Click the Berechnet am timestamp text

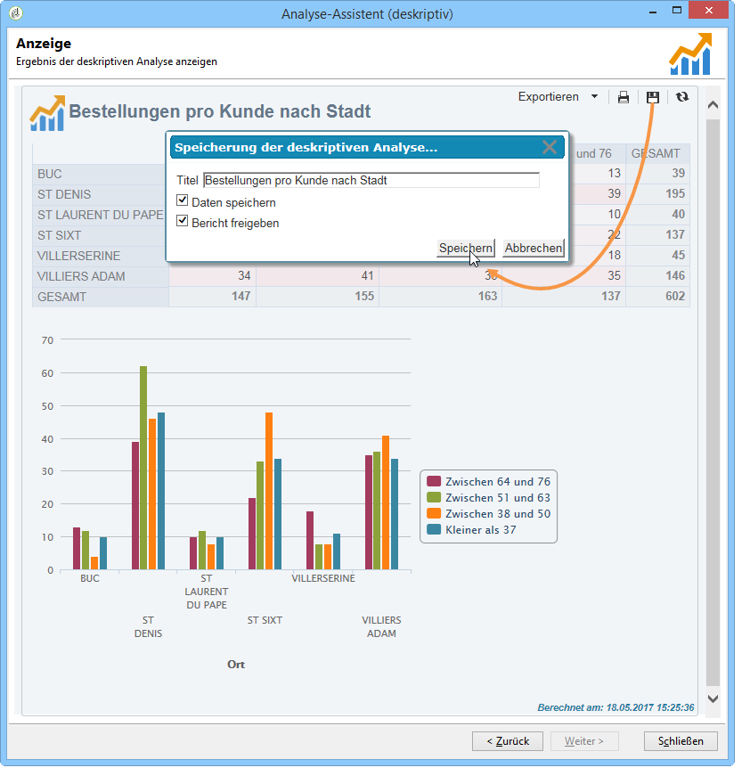[x=615, y=707]
